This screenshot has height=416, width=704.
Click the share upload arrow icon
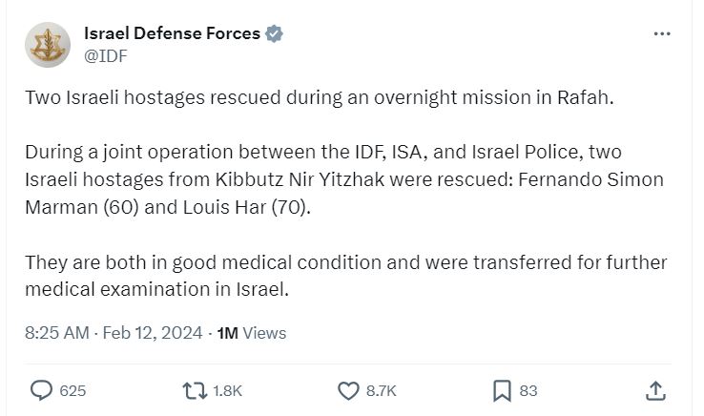pyautogui.click(x=655, y=390)
